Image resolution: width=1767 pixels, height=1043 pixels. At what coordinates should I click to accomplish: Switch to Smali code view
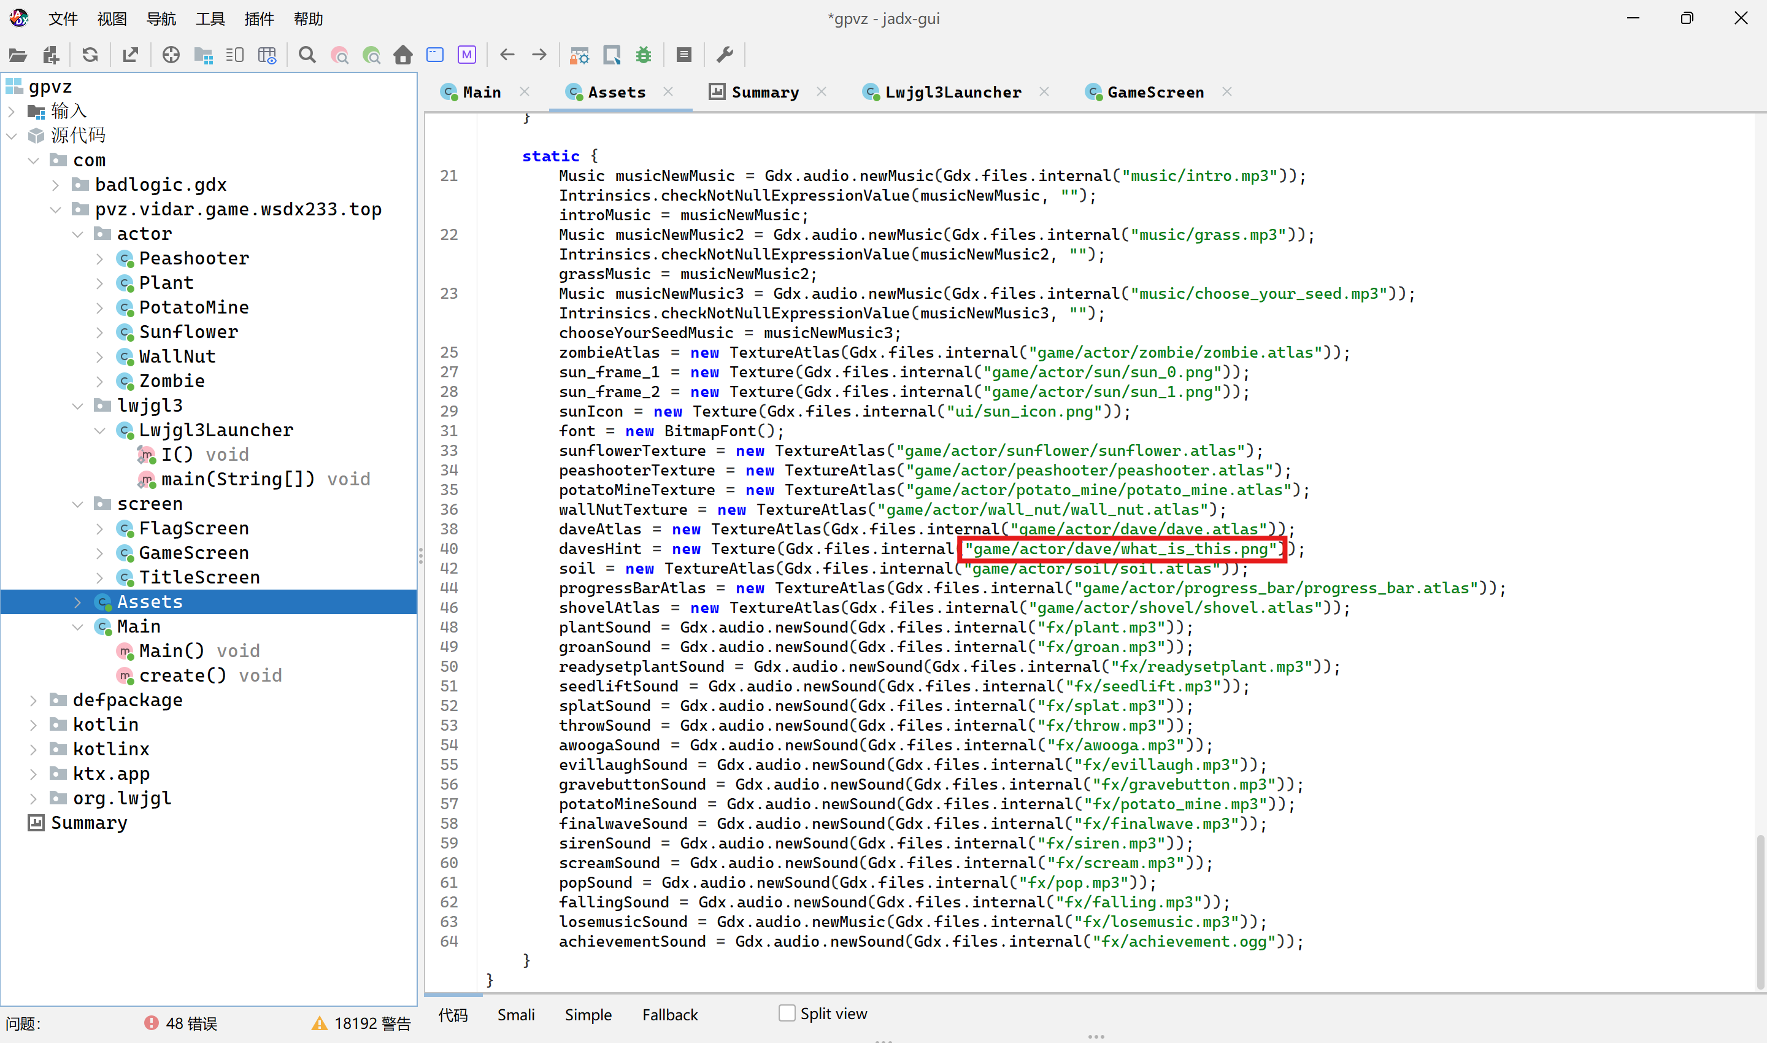click(516, 1014)
